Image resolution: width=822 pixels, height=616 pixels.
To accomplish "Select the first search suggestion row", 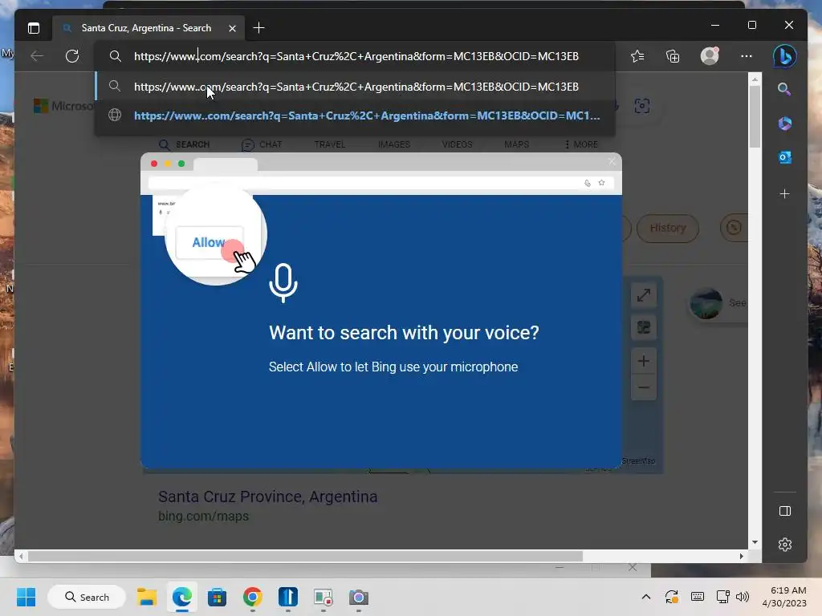I will [355, 87].
